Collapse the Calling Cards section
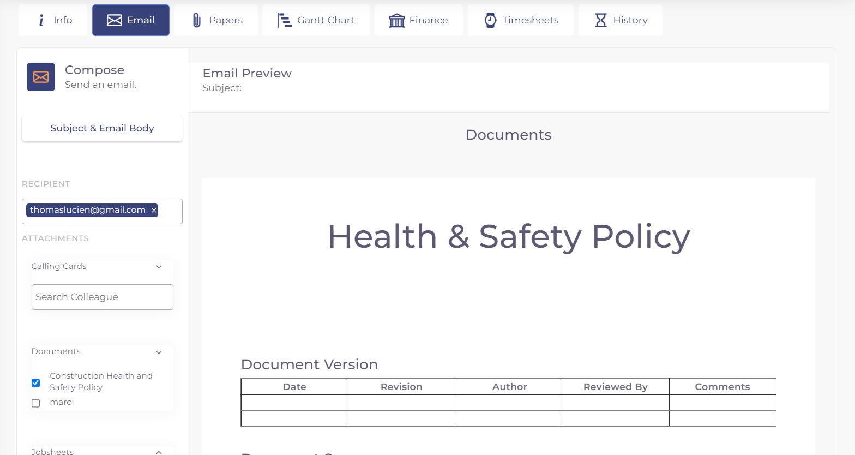This screenshot has height=455, width=855. click(159, 267)
